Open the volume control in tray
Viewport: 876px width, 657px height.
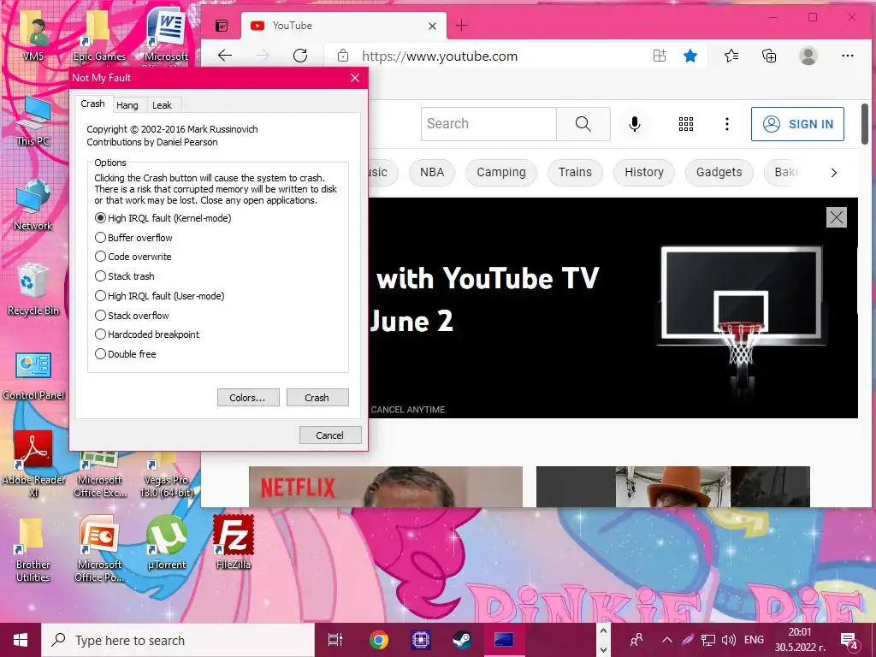tap(729, 640)
